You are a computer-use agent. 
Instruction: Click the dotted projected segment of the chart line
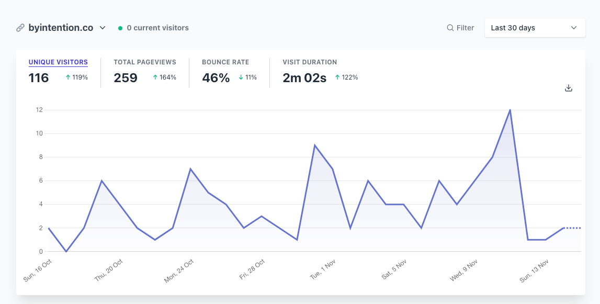pos(572,228)
